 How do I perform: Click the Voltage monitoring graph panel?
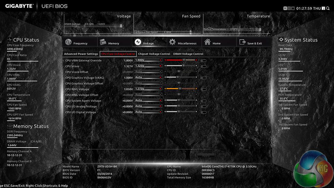click(x=98, y=24)
